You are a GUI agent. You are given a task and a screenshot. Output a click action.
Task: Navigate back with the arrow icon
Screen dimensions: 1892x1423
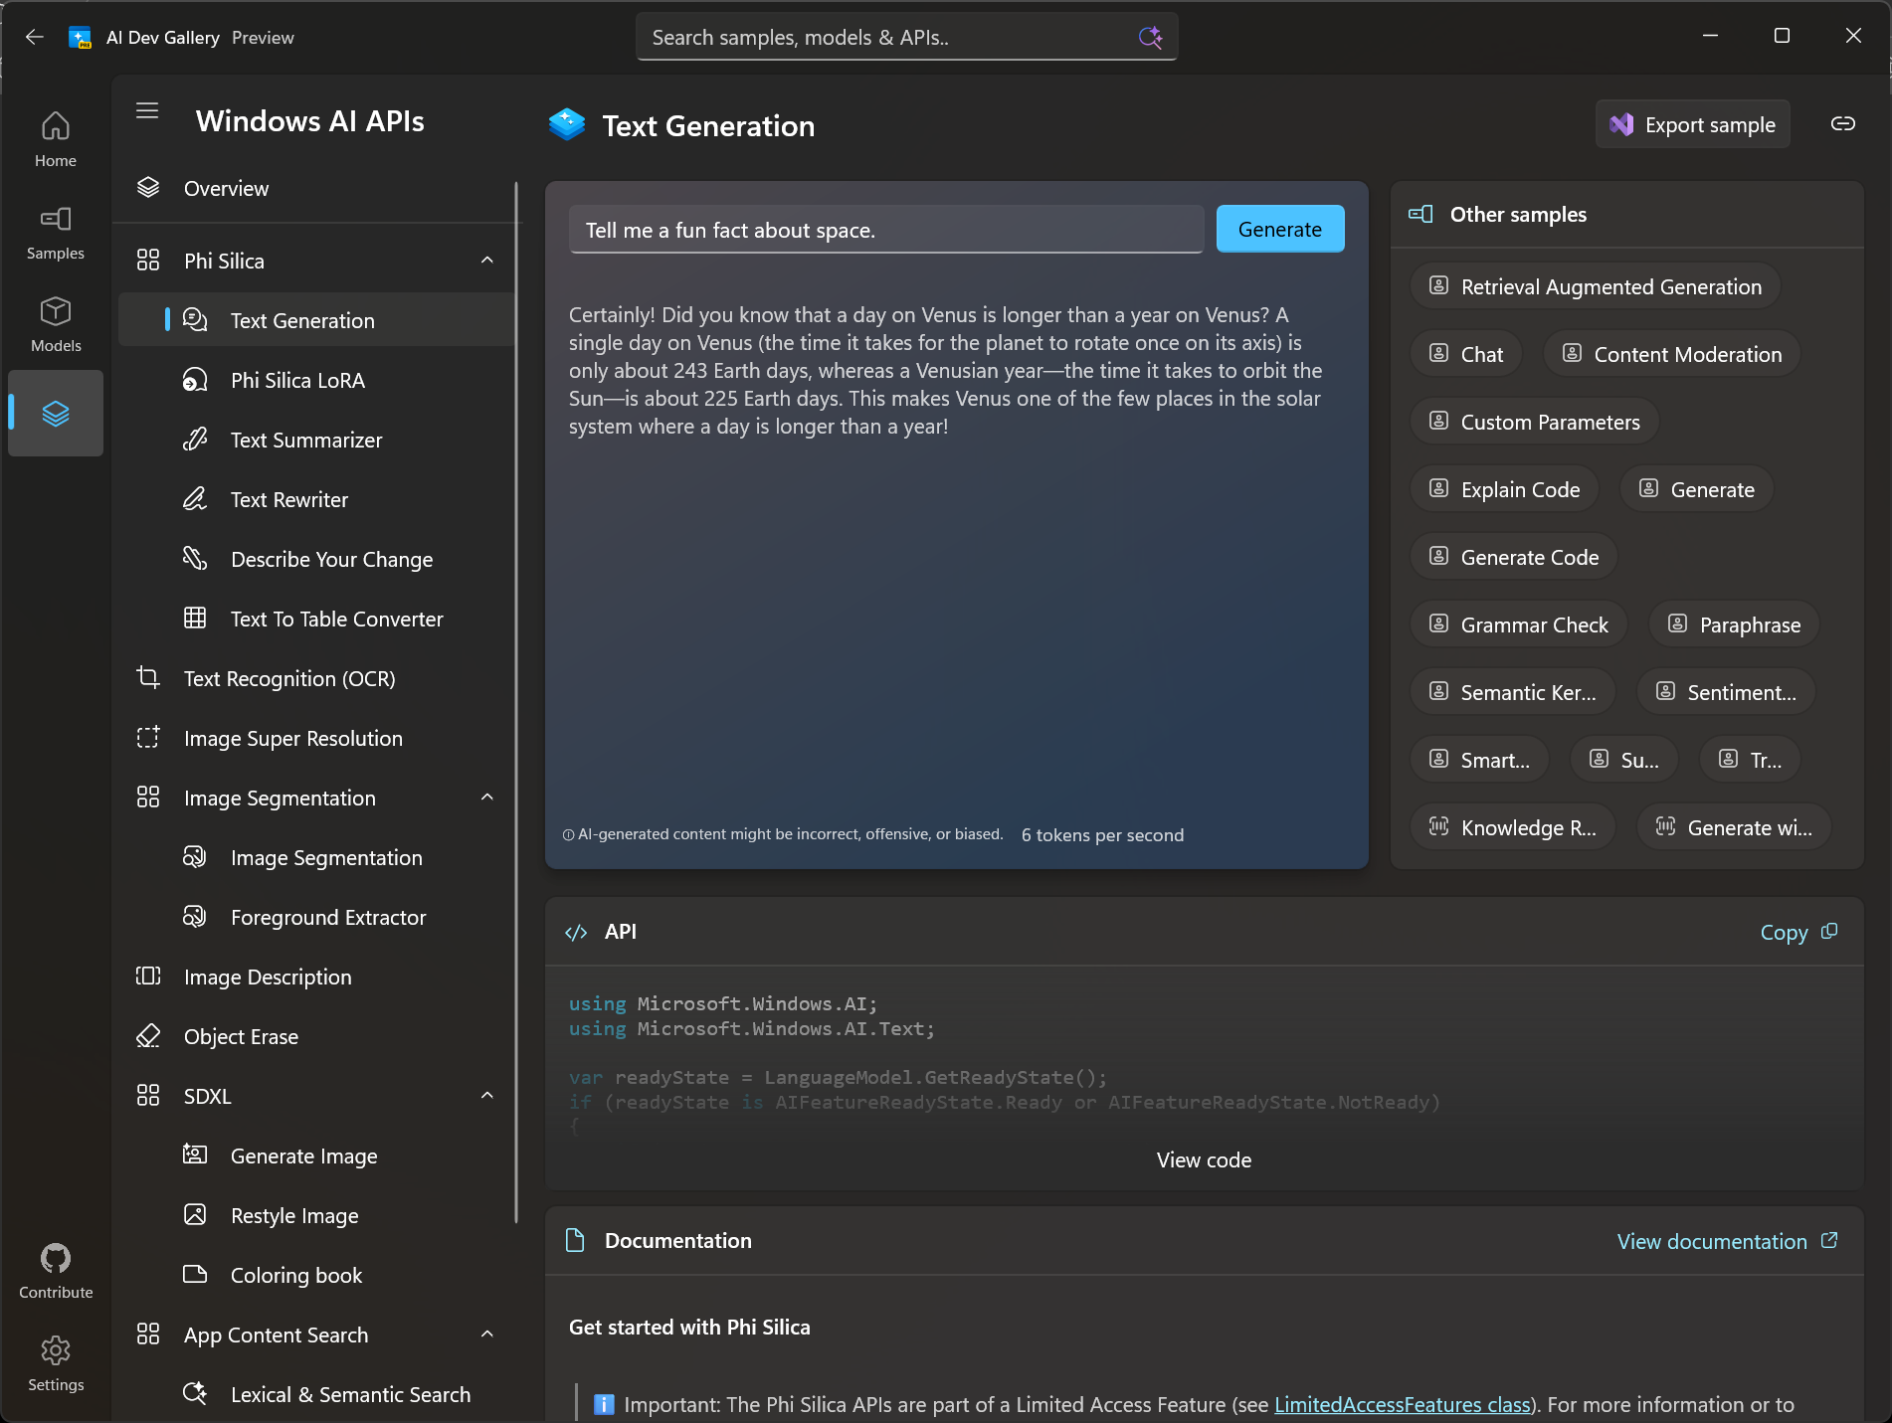[35, 37]
